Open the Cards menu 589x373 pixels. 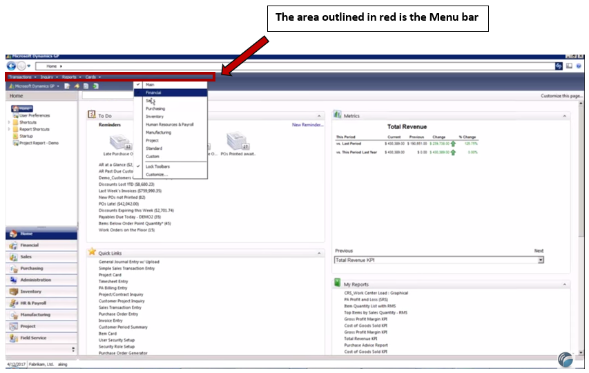93,77
